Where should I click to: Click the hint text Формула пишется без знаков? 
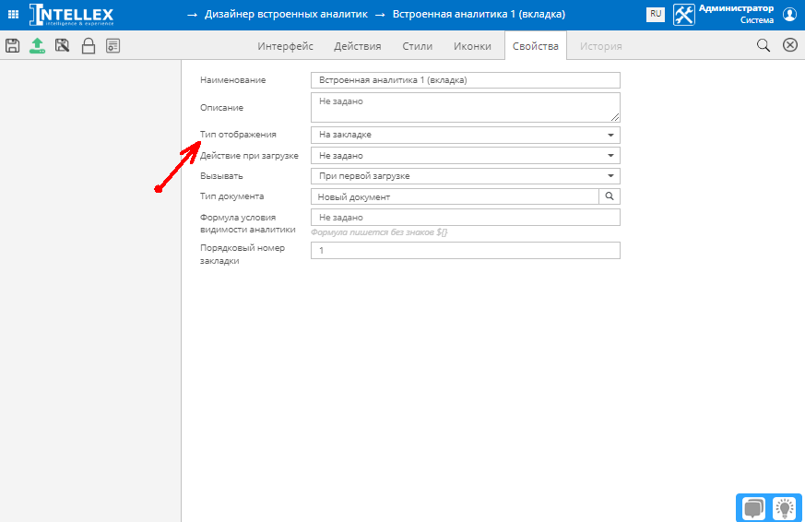tap(379, 232)
